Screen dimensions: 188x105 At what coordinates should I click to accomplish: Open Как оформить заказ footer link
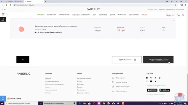click(84, 78)
